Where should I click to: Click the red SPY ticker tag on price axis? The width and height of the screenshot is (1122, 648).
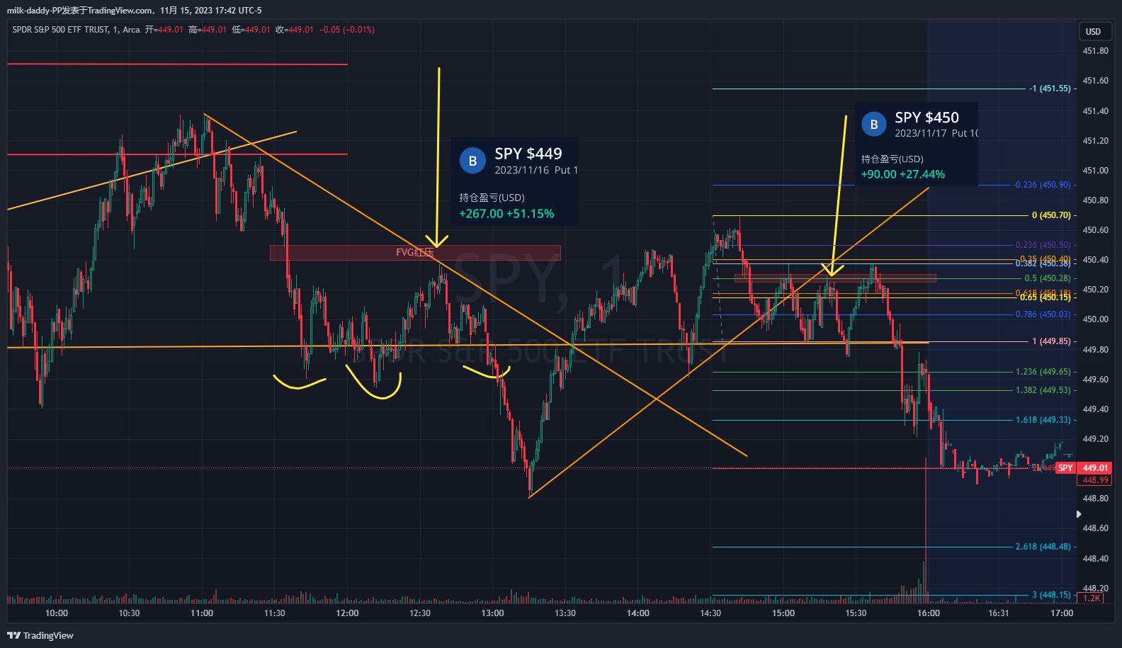click(x=1065, y=468)
